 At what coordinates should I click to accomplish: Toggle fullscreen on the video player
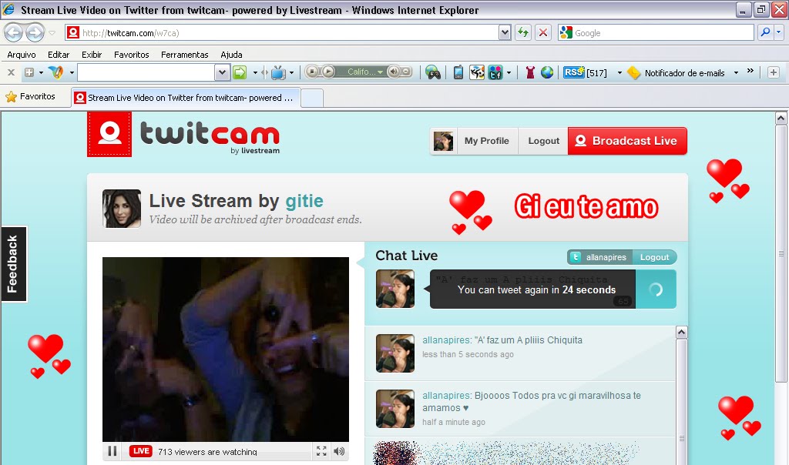coord(321,451)
